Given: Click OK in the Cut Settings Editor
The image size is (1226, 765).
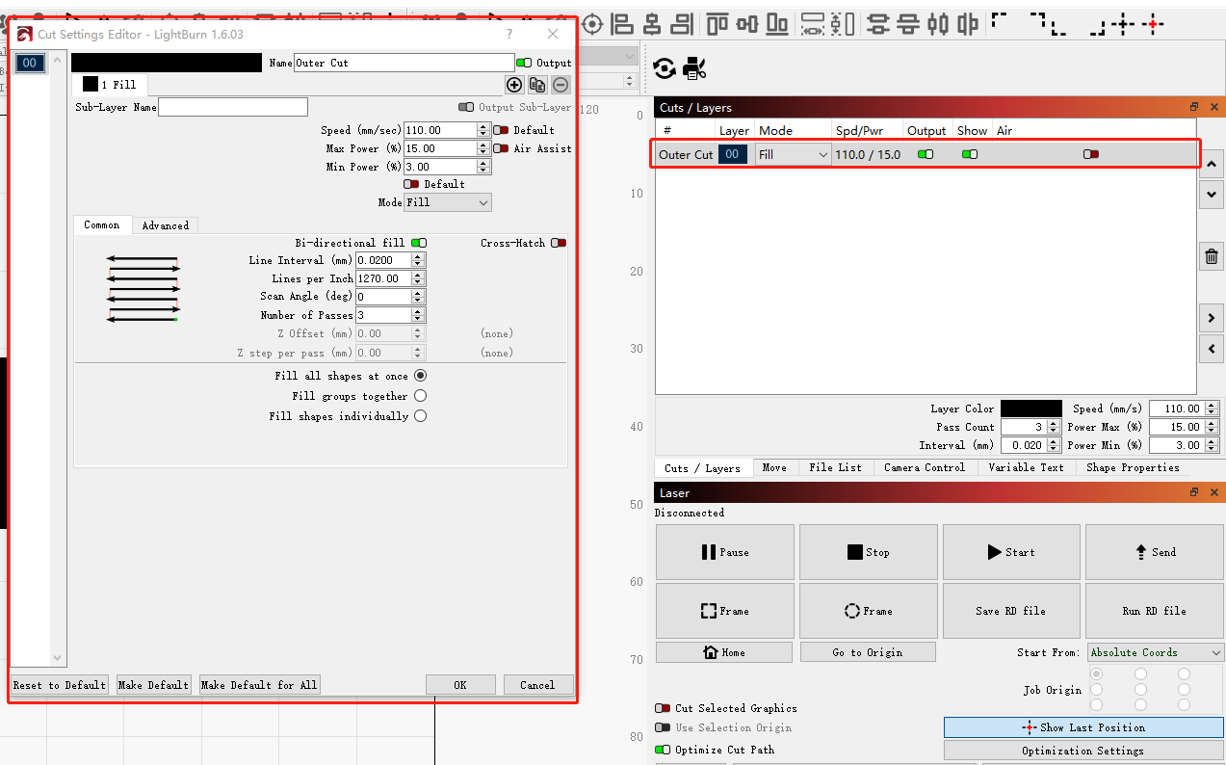Looking at the screenshot, I should tap(460, 685).
